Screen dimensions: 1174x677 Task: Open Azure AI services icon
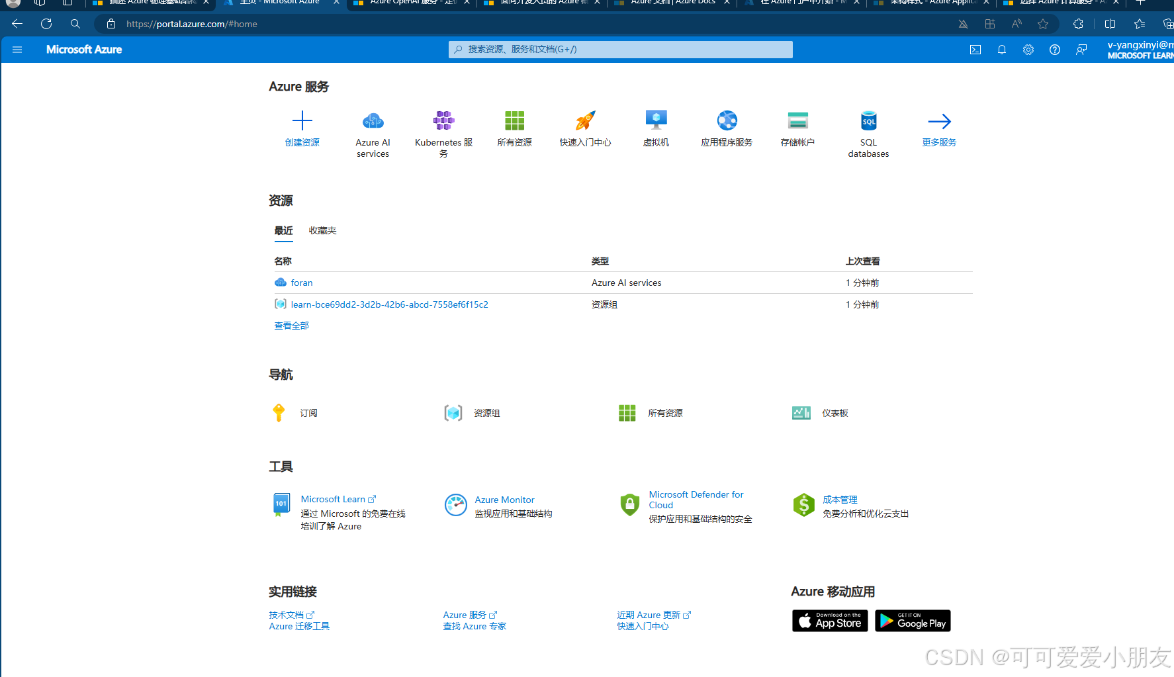[373, 120]
